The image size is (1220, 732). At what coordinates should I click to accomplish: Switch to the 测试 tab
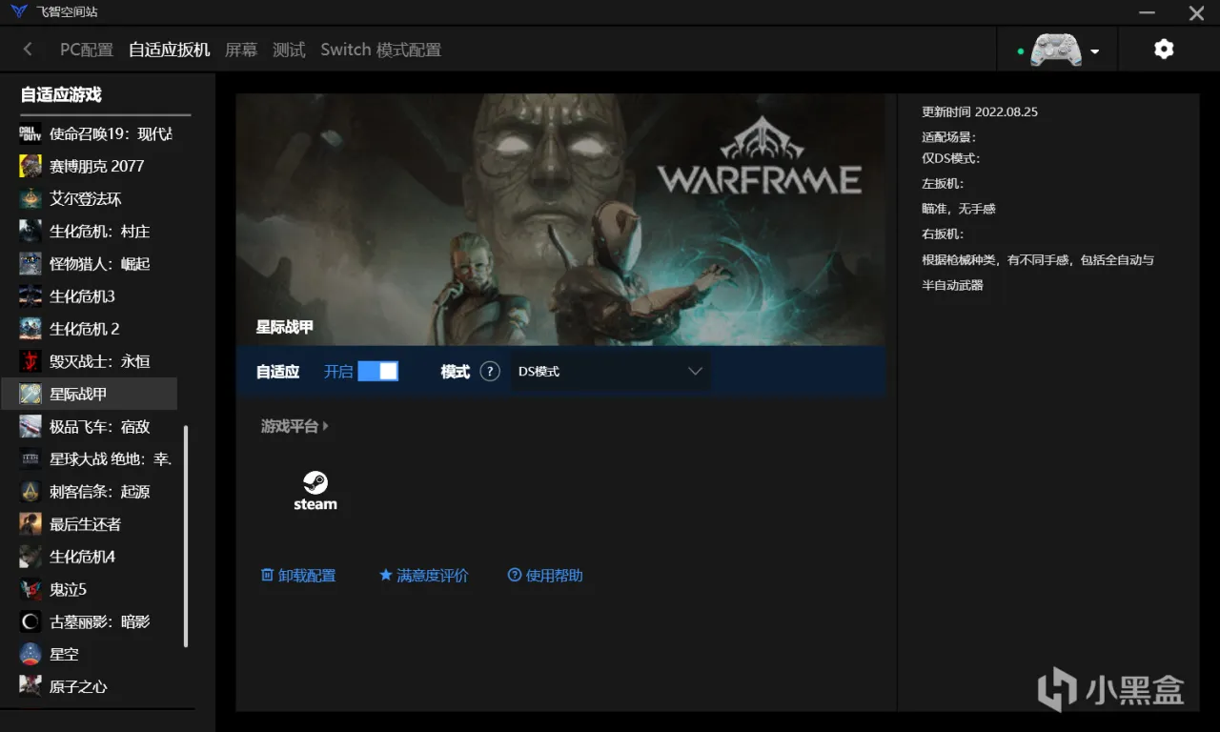[289, 50]
